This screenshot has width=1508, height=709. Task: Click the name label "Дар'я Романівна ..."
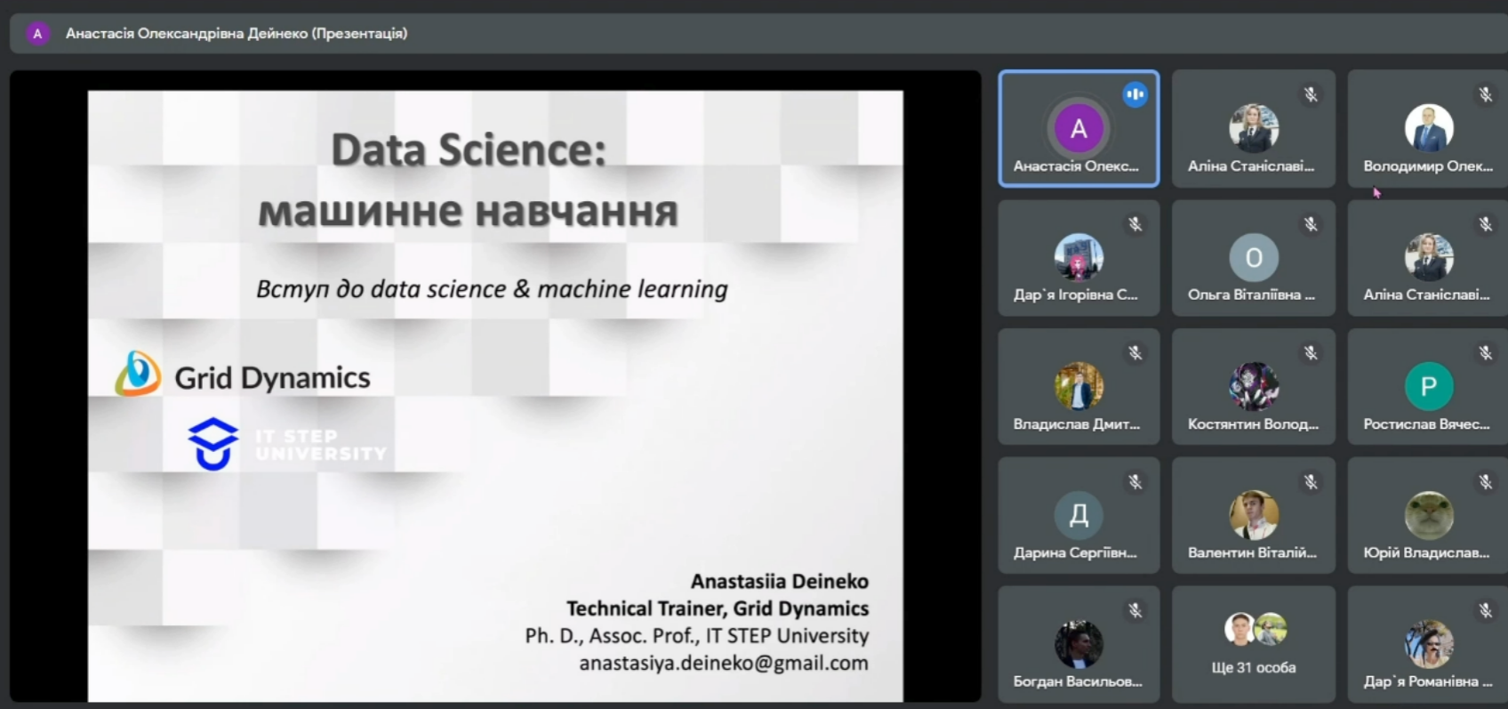1428,681
